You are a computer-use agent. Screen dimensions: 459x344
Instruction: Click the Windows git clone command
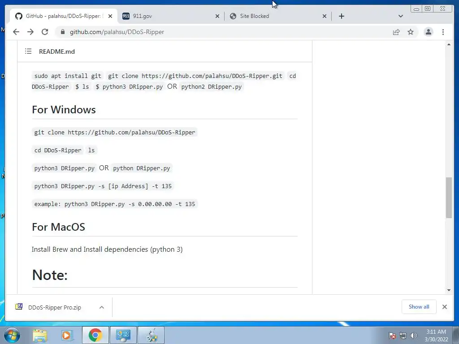114,132
